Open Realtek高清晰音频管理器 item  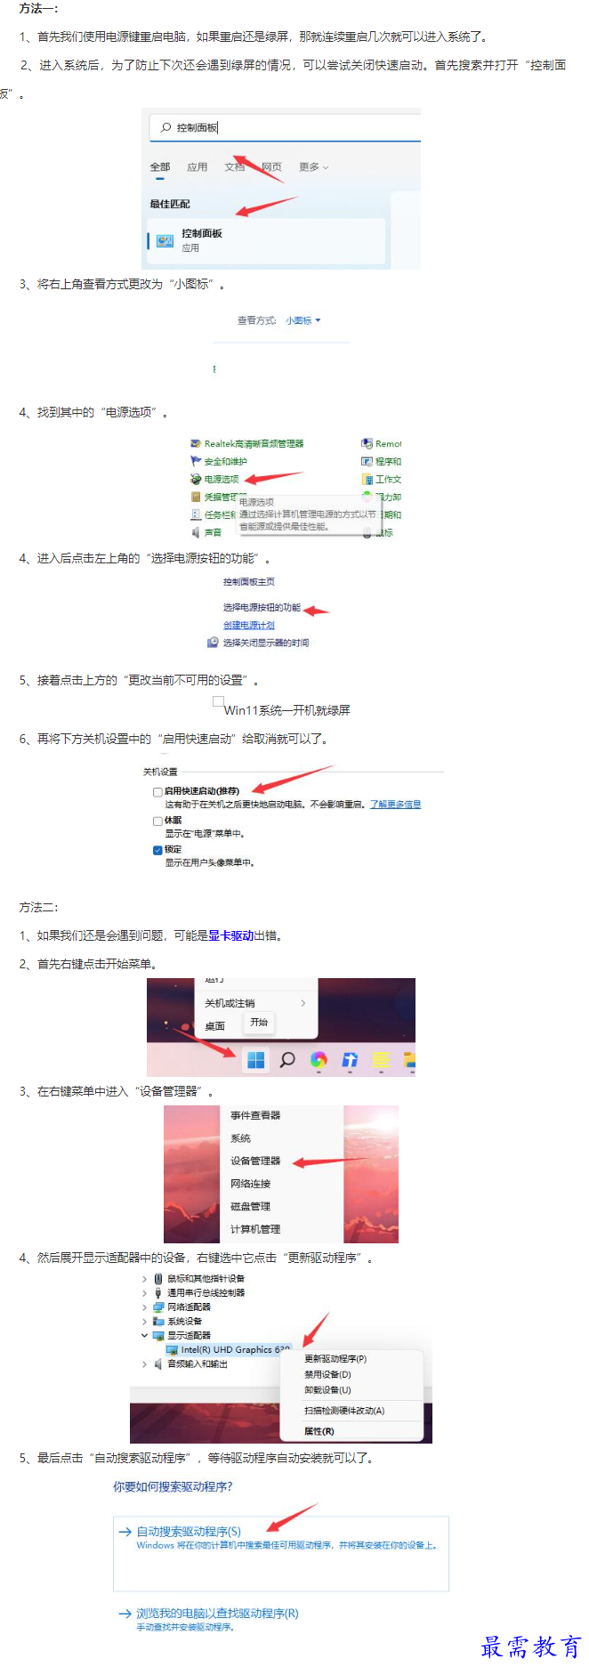[x=254, y=443]
